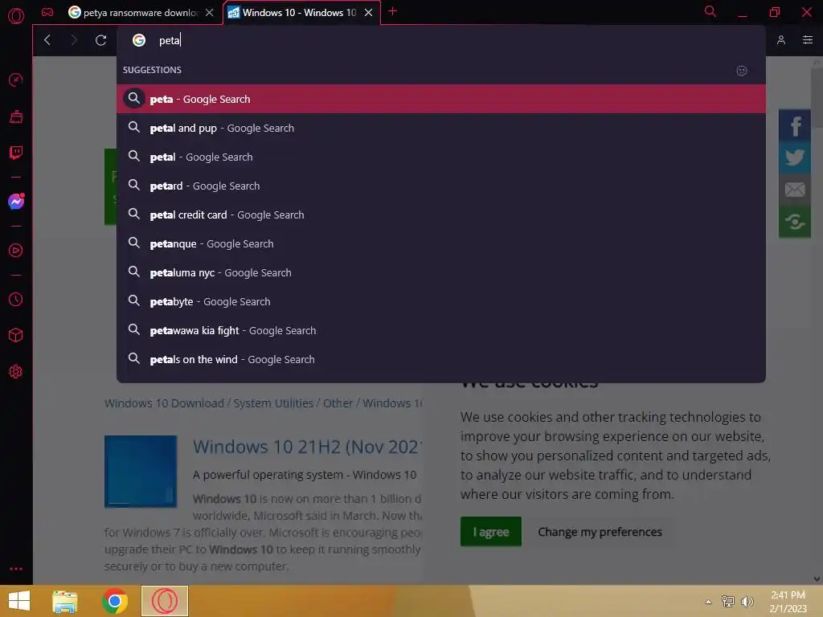Open Easy Setup sliders icon
Viewport: 823px width, 617px height.
[808, 40]
